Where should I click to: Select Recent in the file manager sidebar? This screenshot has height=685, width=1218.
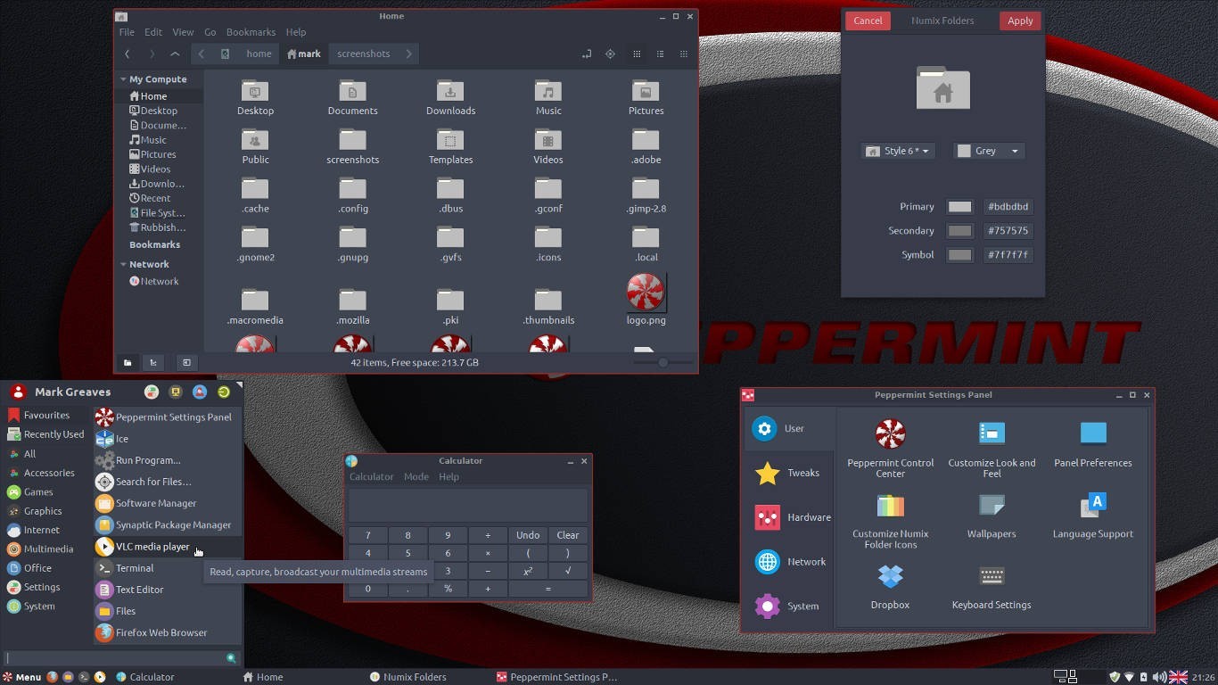(150, 198)
